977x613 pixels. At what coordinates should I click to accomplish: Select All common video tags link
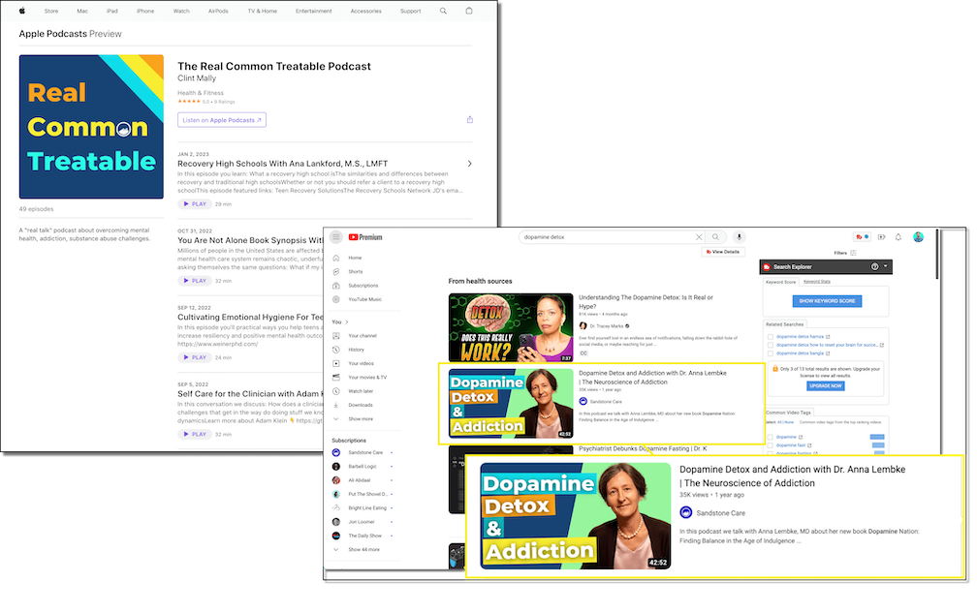778,422
